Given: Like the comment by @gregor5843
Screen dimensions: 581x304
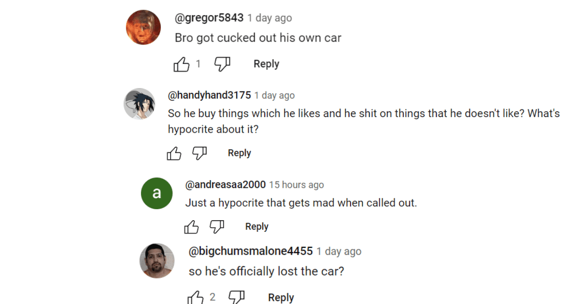Looking at the screenshot, I should [x=182, y=64].
